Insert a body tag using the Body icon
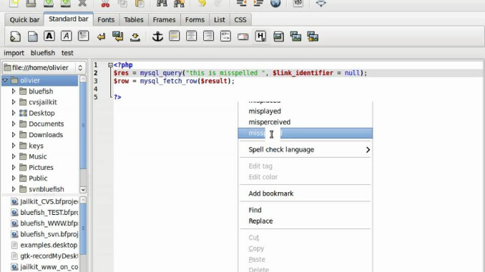 click(x=32, y=36)
